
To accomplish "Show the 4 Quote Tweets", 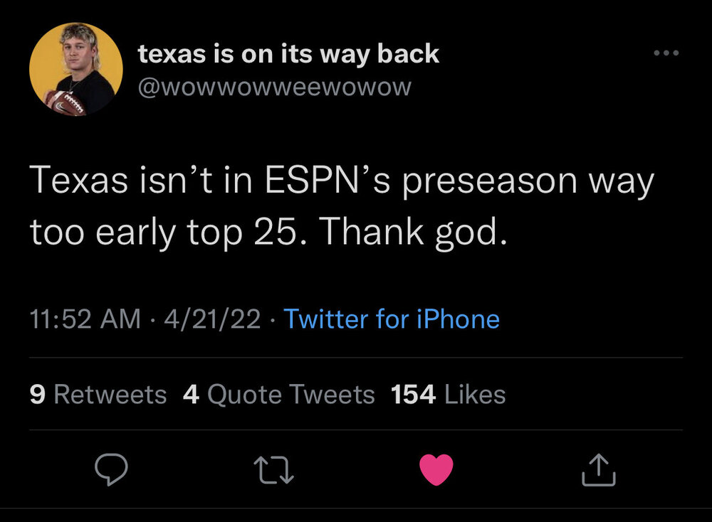I will tap(278, 394).
